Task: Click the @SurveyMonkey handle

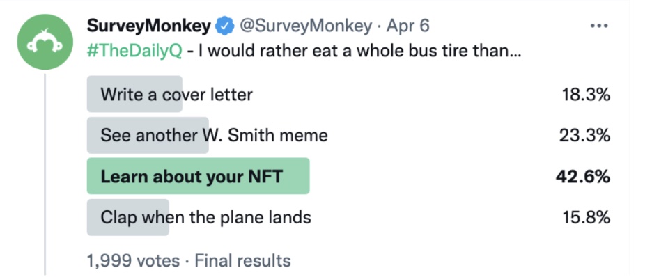Action: pyautogui.click(x=305, y=26)
